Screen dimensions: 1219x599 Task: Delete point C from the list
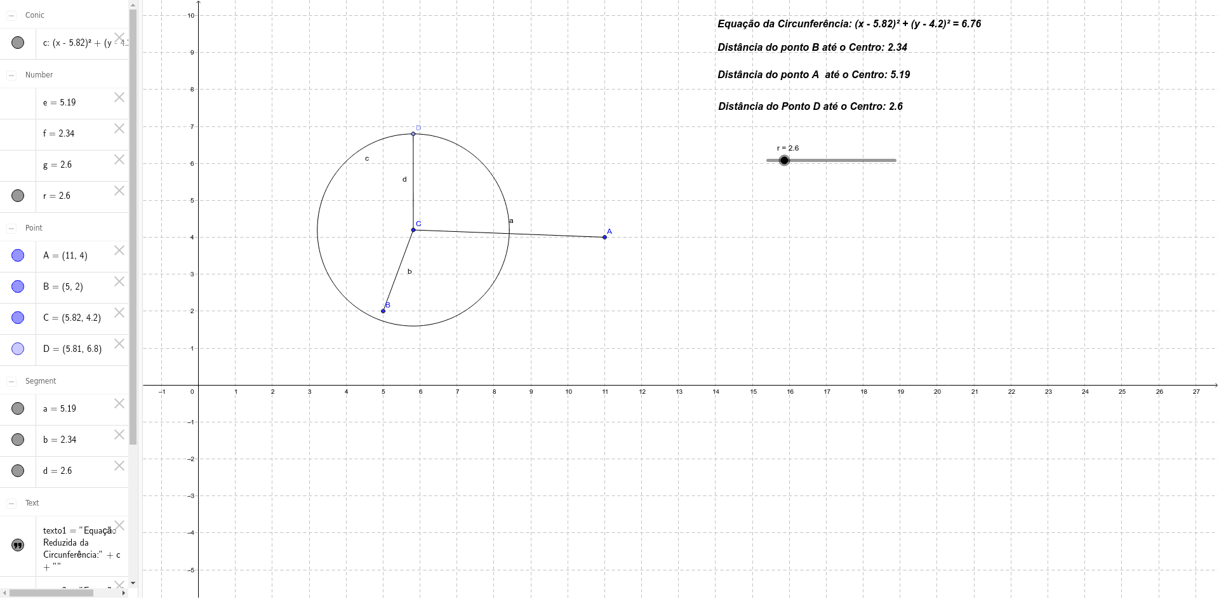click(119, 313)
